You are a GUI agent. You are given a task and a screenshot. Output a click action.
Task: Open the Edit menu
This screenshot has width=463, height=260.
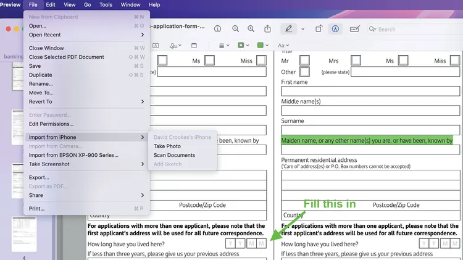[51, 5]
